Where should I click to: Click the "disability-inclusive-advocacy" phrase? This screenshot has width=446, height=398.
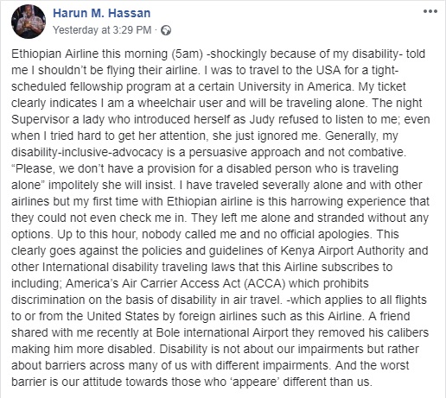point(87,153)
